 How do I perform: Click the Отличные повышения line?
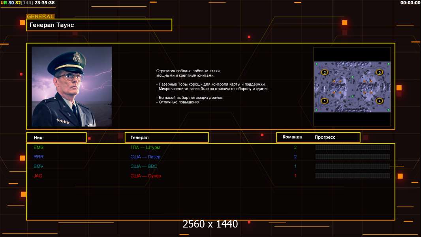coord(178,102)
